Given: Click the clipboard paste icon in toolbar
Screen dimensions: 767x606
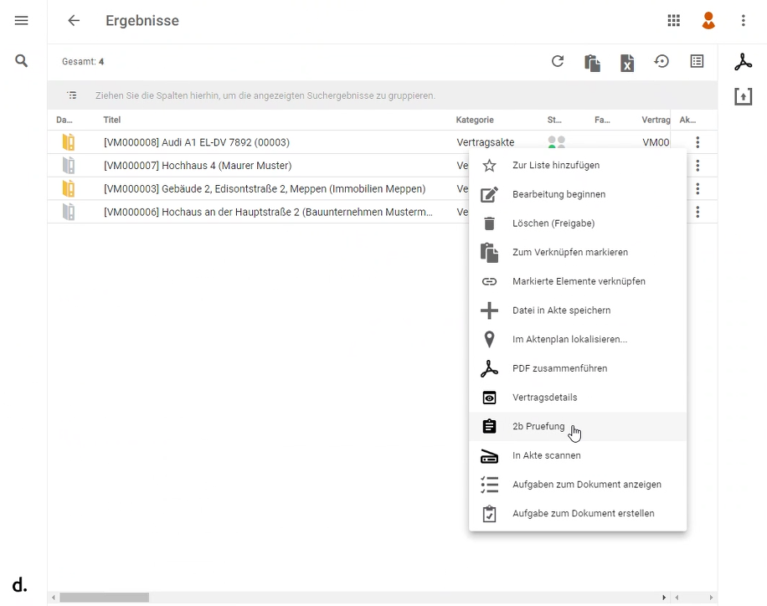Looking at the screenshot, I should coord(592,62).
